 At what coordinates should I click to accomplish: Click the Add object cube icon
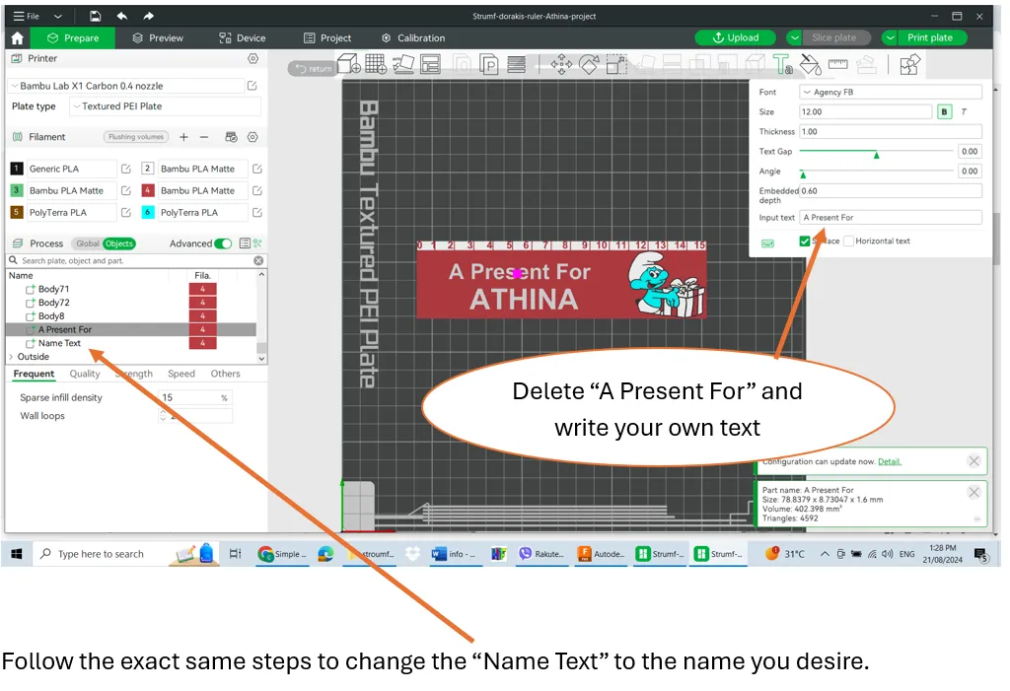(x=348, y=64)
